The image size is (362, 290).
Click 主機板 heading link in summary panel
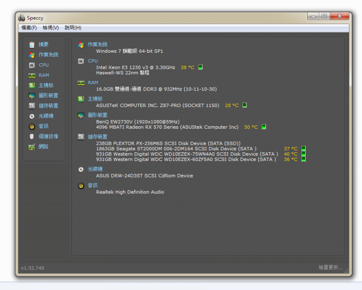click(x=95, y=99)
